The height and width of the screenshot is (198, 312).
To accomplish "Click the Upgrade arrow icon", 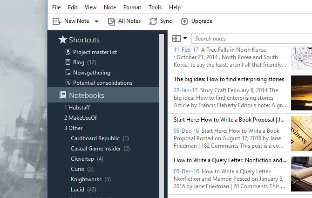I will pos(184,21).
